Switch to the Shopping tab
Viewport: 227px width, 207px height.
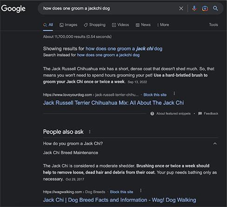[x=94, y=25]
